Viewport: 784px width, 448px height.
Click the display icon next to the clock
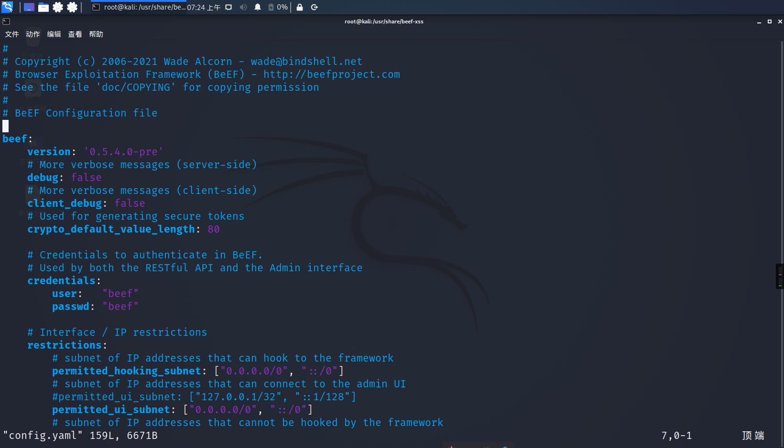229,7
